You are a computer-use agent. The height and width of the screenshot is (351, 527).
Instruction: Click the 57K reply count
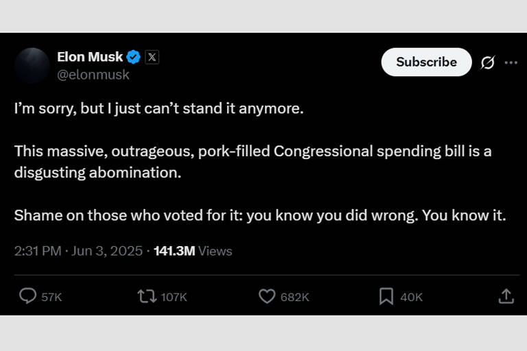51,297
